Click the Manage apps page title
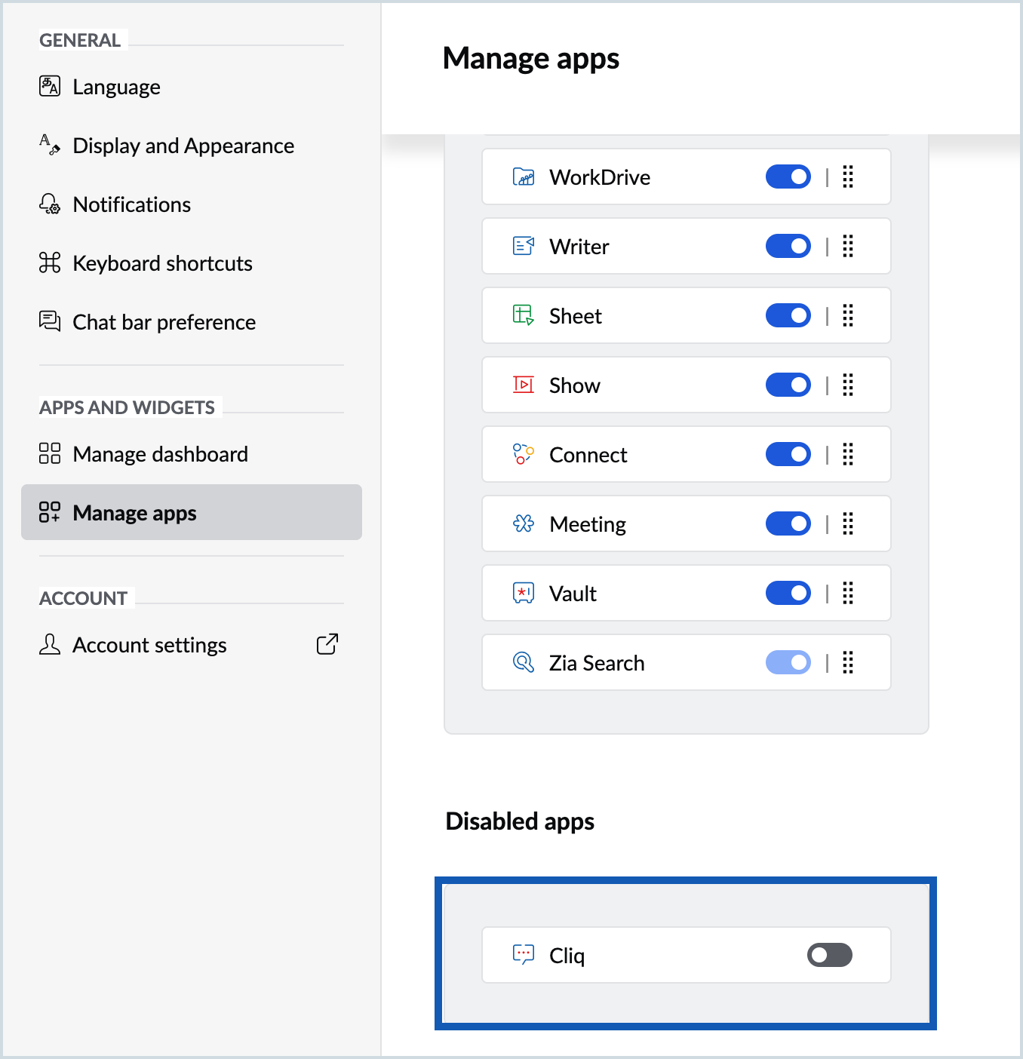Image resolution: width=1023 pixels, height=1059 pixels. click(531, 59)
